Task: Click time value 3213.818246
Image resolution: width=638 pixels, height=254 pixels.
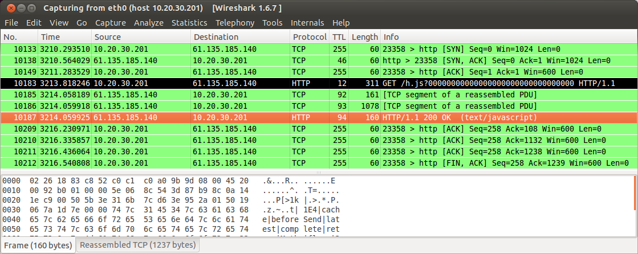Action: pos(65,83)
